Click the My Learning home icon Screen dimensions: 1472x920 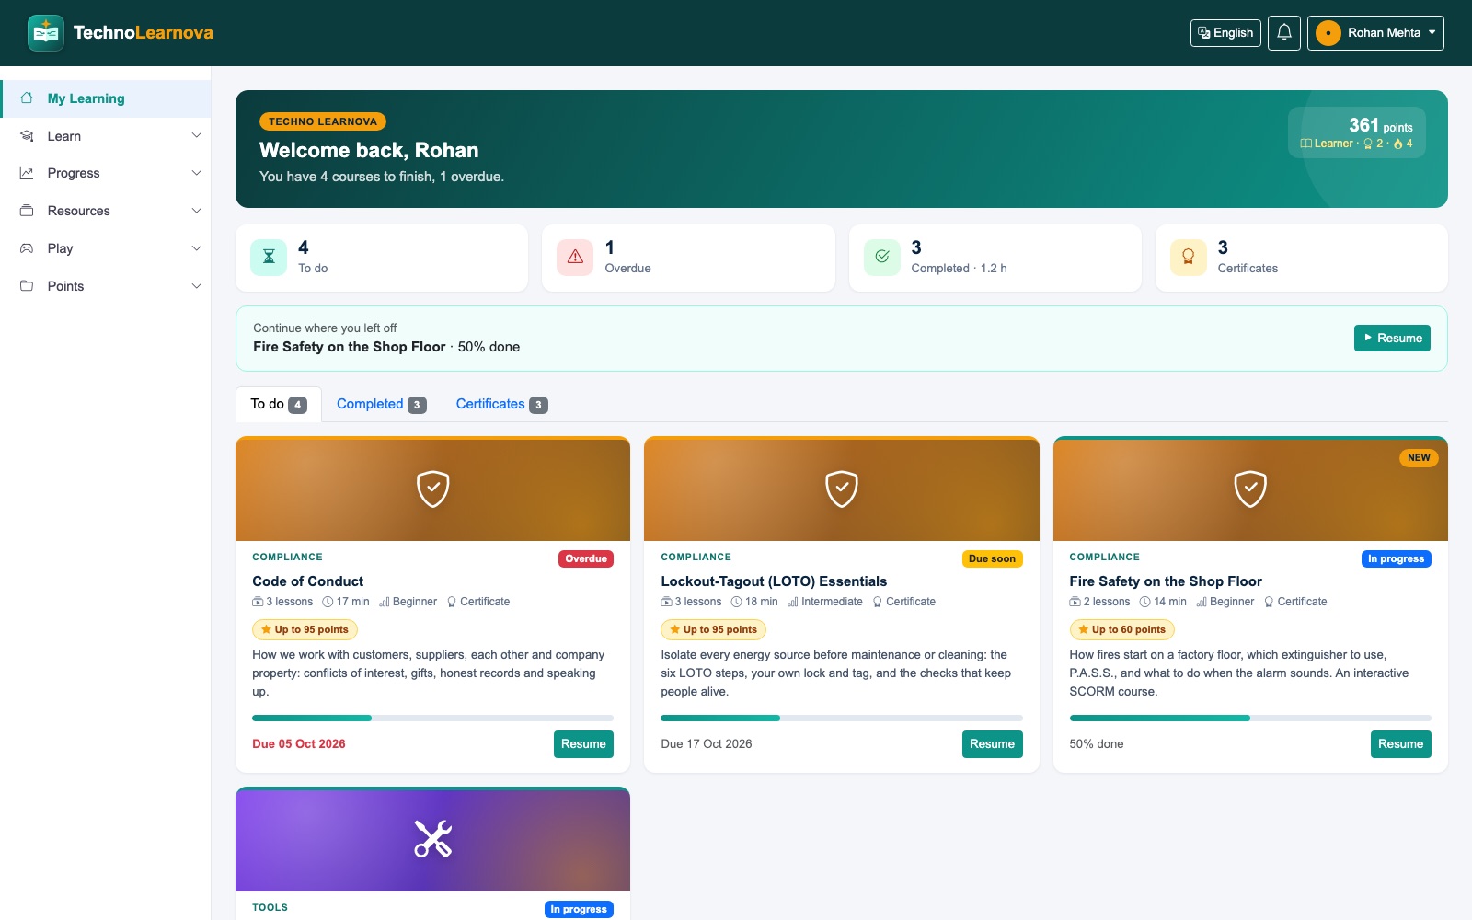coord(27,98)
